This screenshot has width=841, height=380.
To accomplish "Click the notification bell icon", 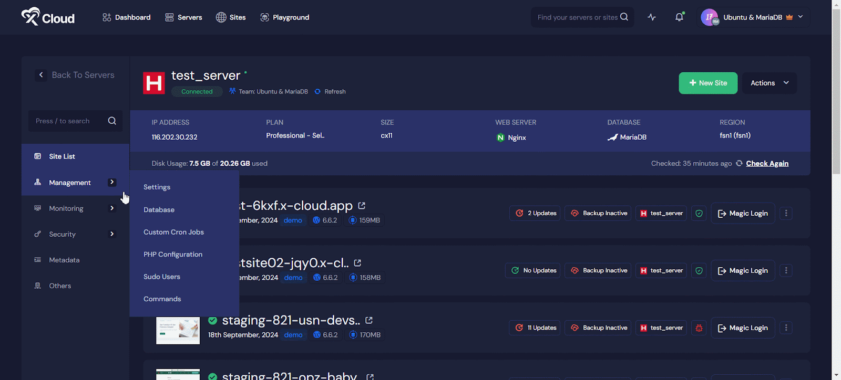I will [x=679, y=17].
